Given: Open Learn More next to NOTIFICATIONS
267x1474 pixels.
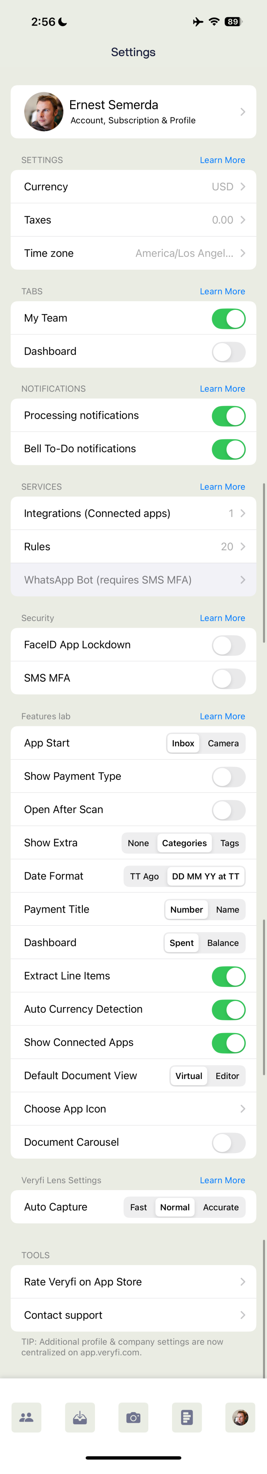Looking at the screenshot, I should pos(222,389).
